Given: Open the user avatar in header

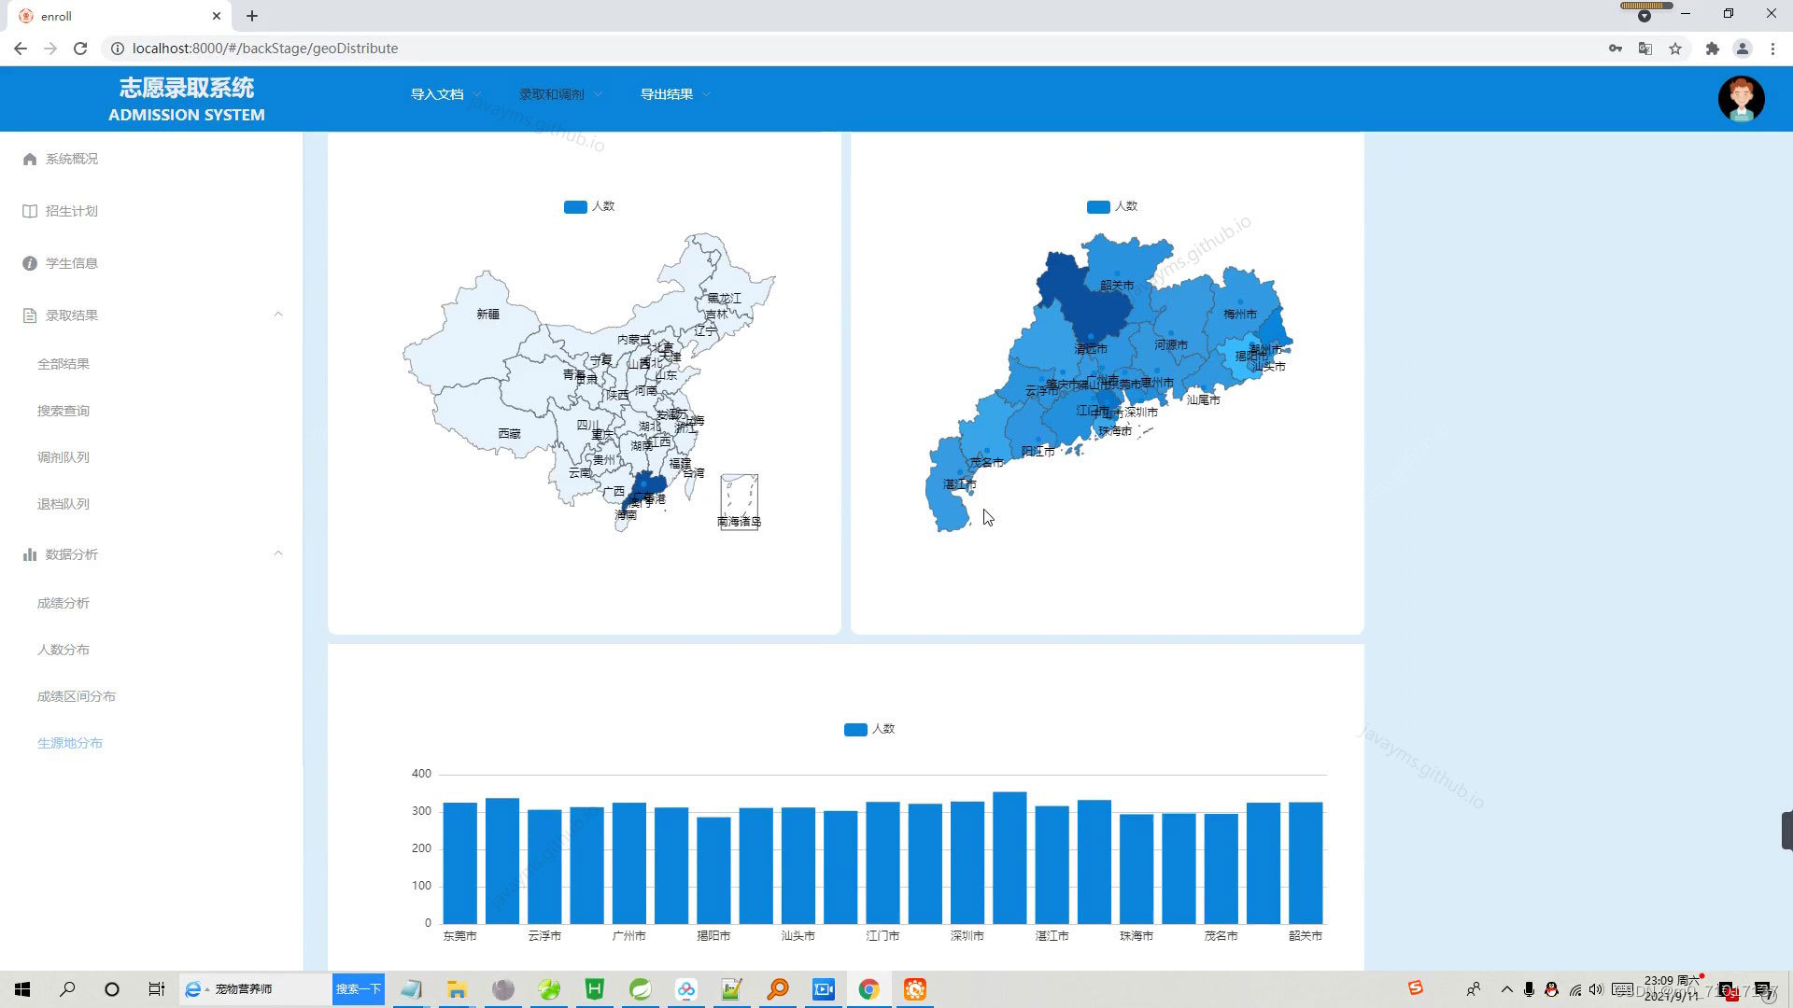Looking at the screenshot, I should [x=1741, y=99].
